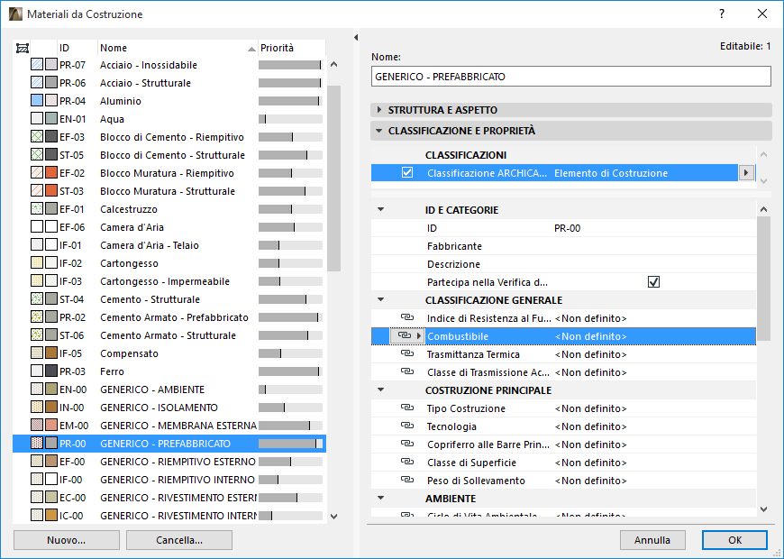Screen dimensions: 784x559
Task: Click the link icon next to Indice di Resistenza al Fuoco
Action: 407,317
